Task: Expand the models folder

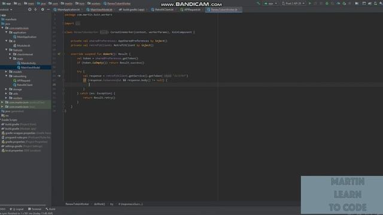Action: point(7,72)
